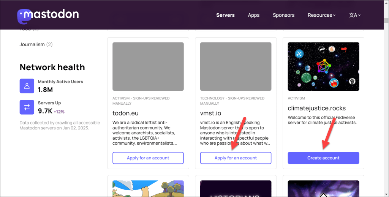Click the Servers Up sliders icon
The width and height of the screenshot is (389, 197).
tap(27, 107)
